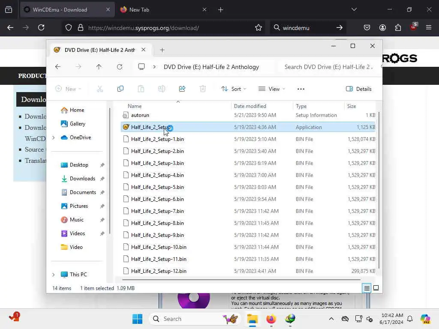Image resolution: width=439 pixels, height=329 pixels.
Task: Open the New dropdown in Explorer toolbar
Action: click(x=69, y=89)
